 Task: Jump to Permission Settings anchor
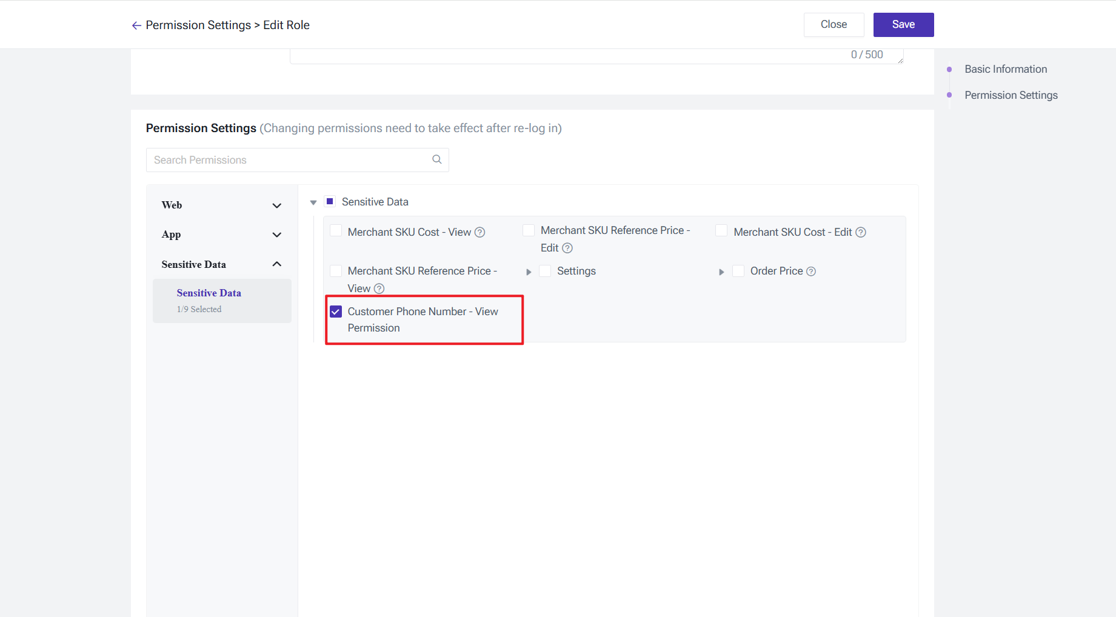pos(1011,95)
